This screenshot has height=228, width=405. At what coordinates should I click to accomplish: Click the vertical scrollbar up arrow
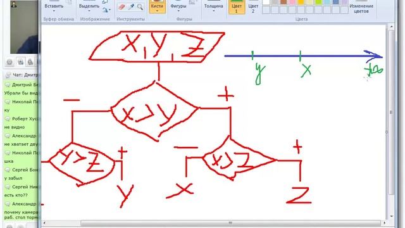tap(391, 27)
